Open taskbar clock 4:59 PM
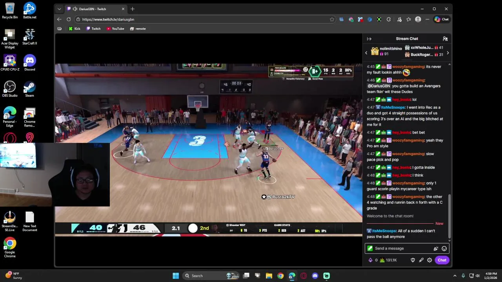 tap(491, 276)
